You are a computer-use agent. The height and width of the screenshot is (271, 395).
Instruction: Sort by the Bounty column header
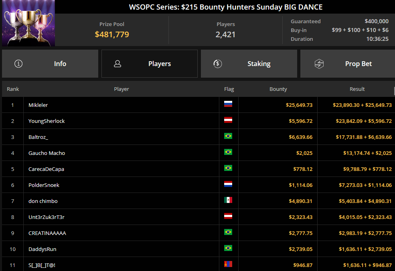[278, 89]
